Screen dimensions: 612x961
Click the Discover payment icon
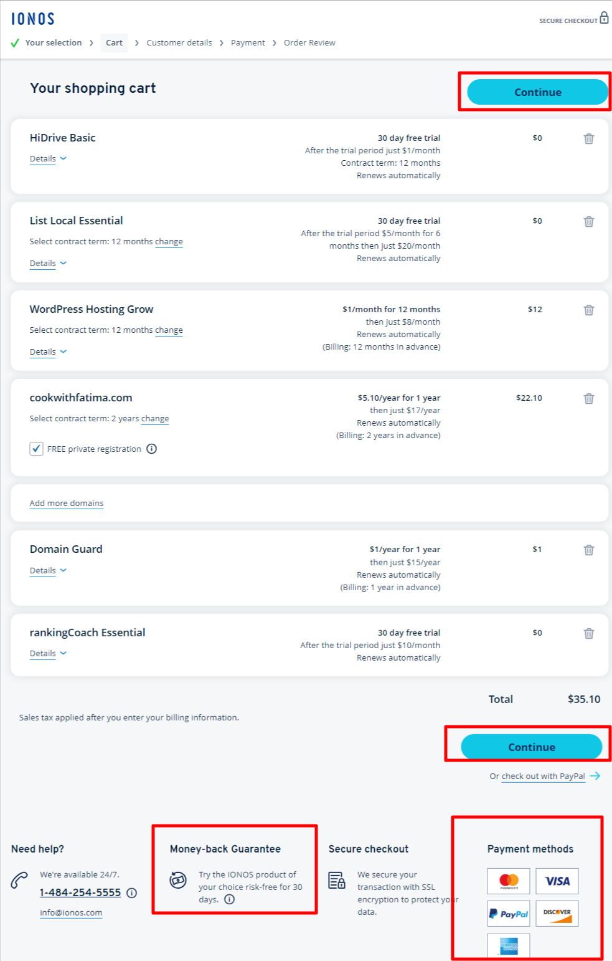pyautogui.click(x=556, y=914)
